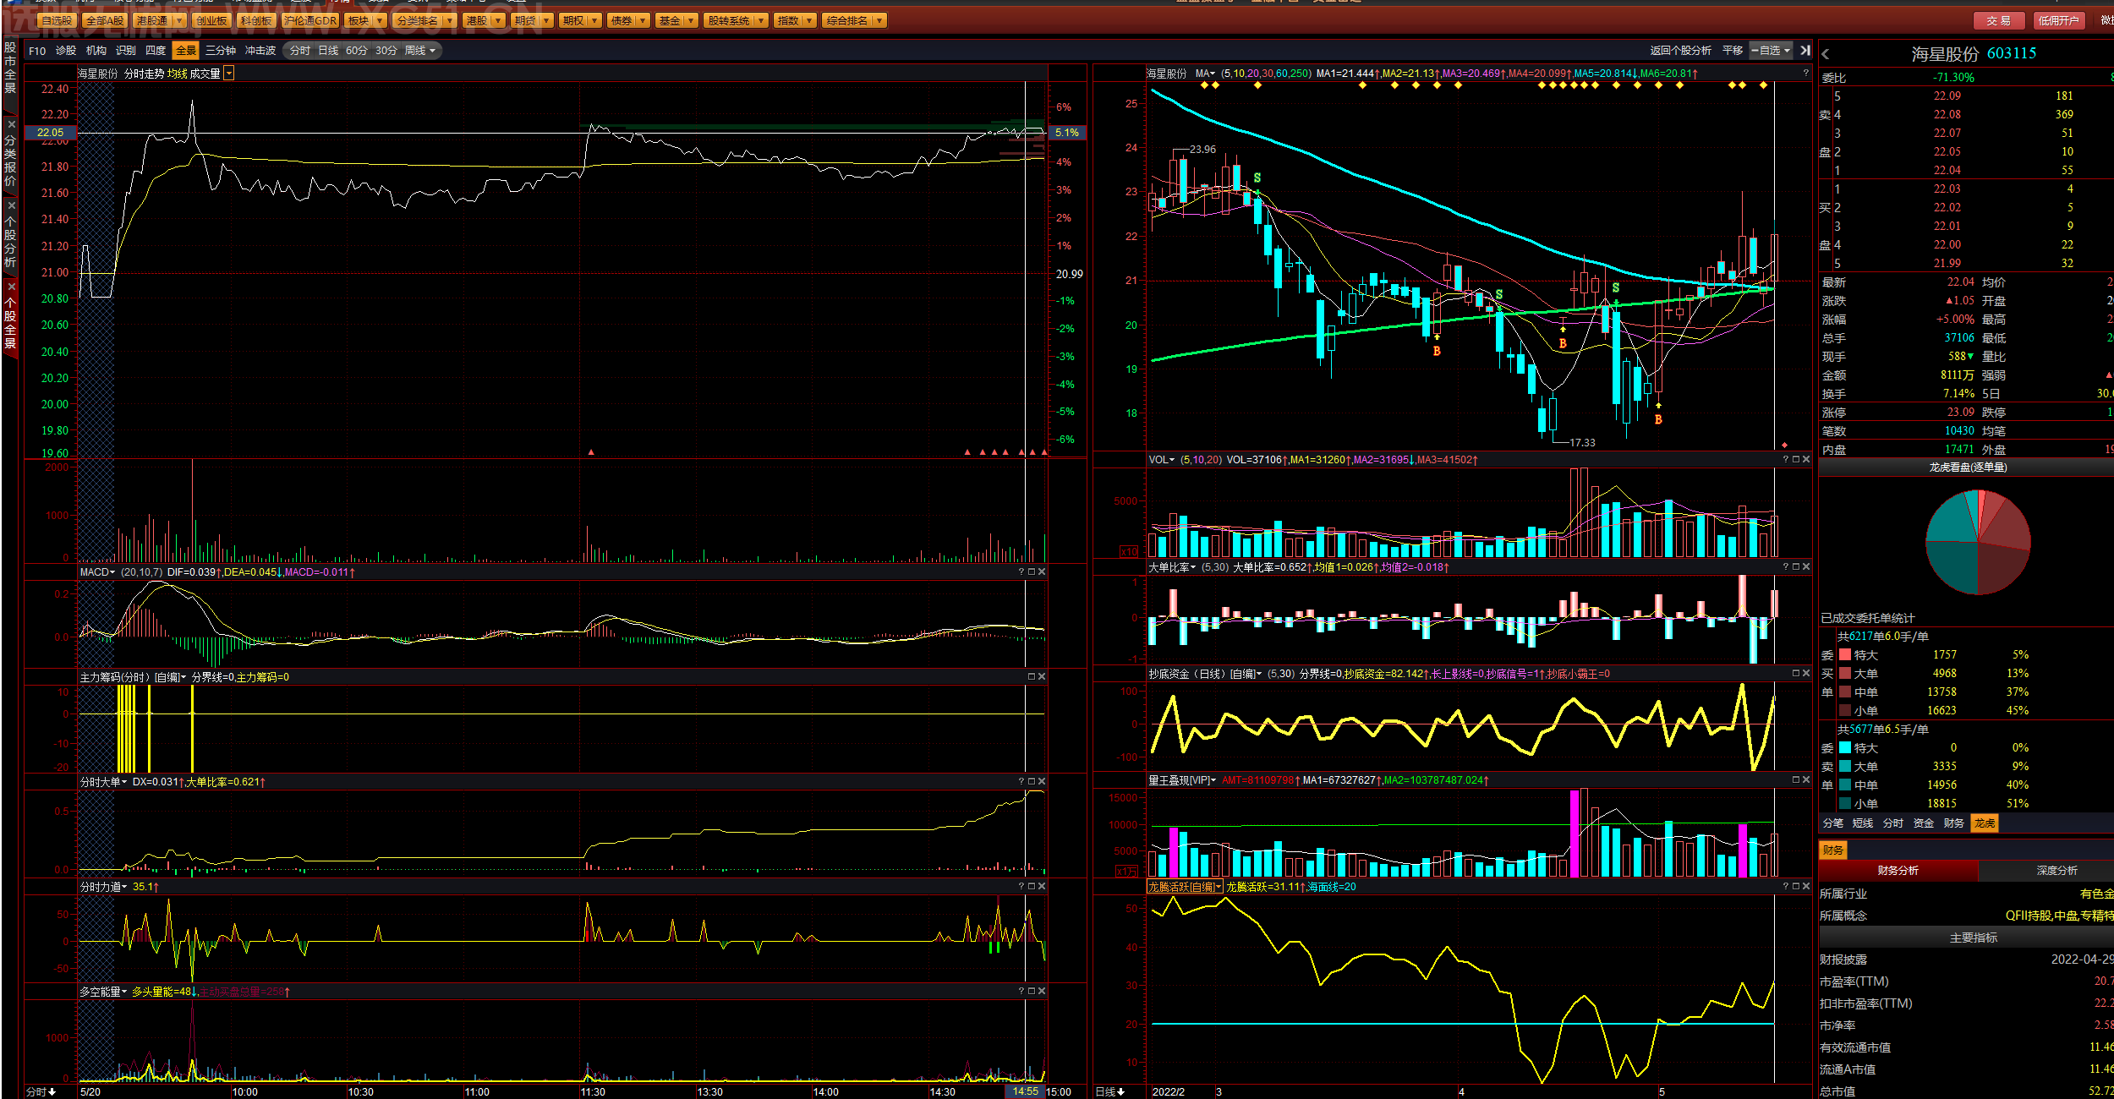Click the 大单 sell order color swatch
The image size is (2114, 1099).
pos(1845,767)
